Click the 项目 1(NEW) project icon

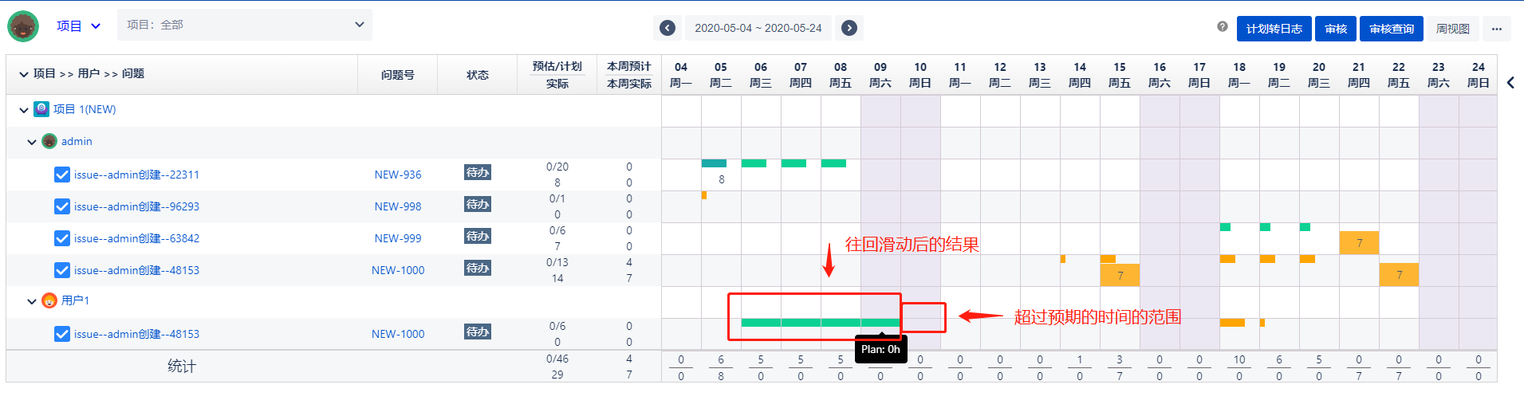click(41, 109)
